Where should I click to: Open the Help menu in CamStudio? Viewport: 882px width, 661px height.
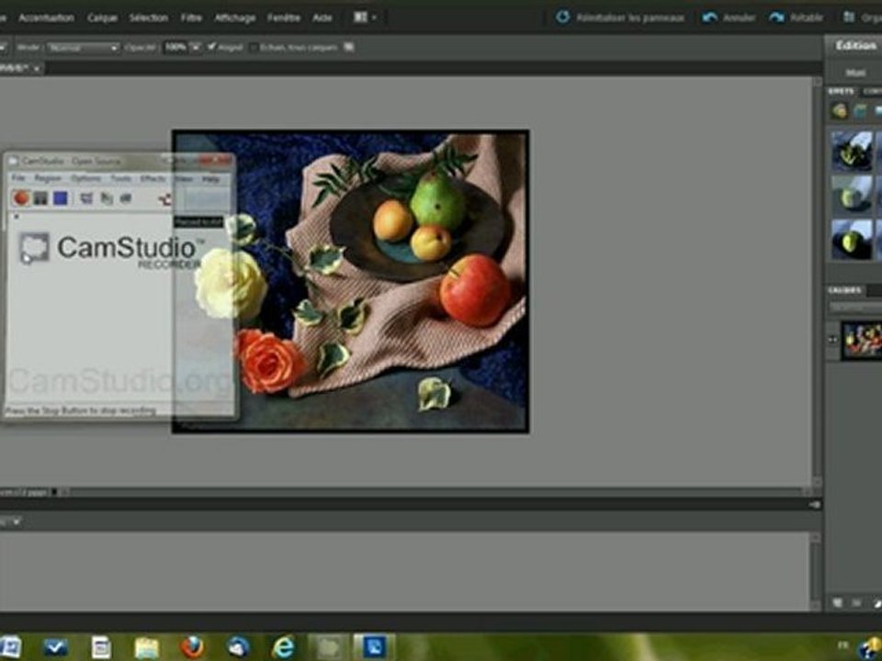[x=210, y=179]
